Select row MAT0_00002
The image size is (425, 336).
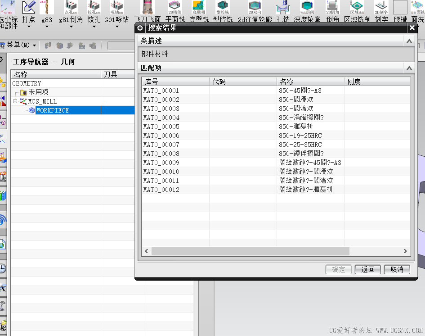tap(276, 100)
